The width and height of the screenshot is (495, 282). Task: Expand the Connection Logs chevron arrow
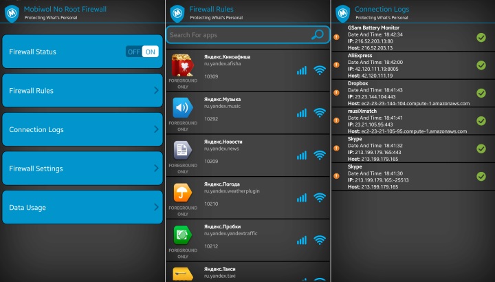coord(156,129)
